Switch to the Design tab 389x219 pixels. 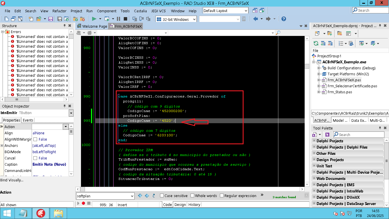point(180,204)
